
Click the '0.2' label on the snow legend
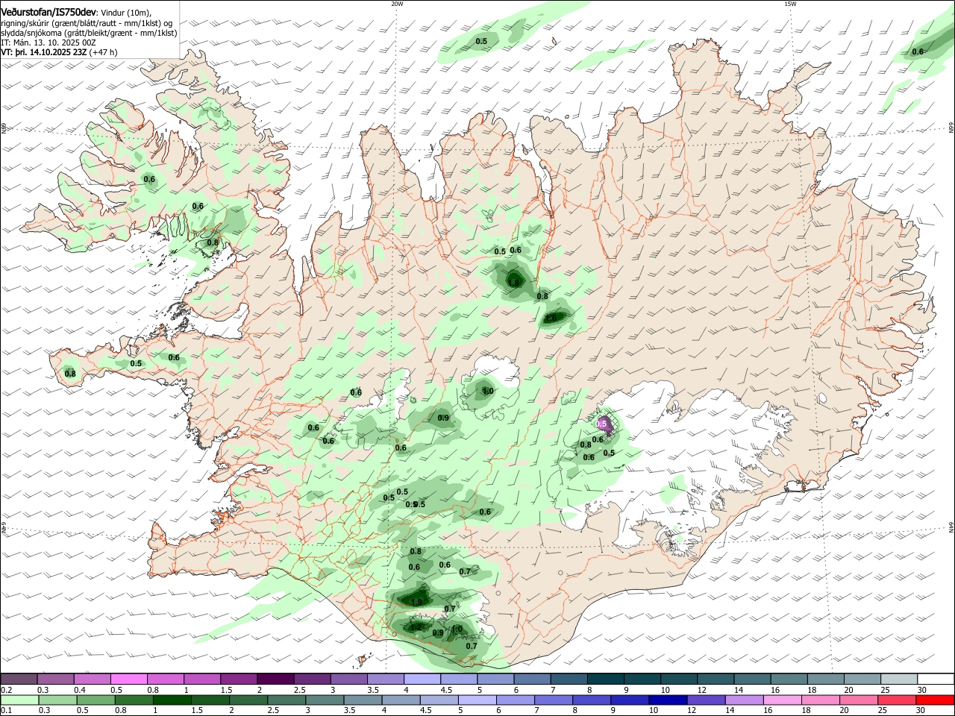[x=6, y=690]
